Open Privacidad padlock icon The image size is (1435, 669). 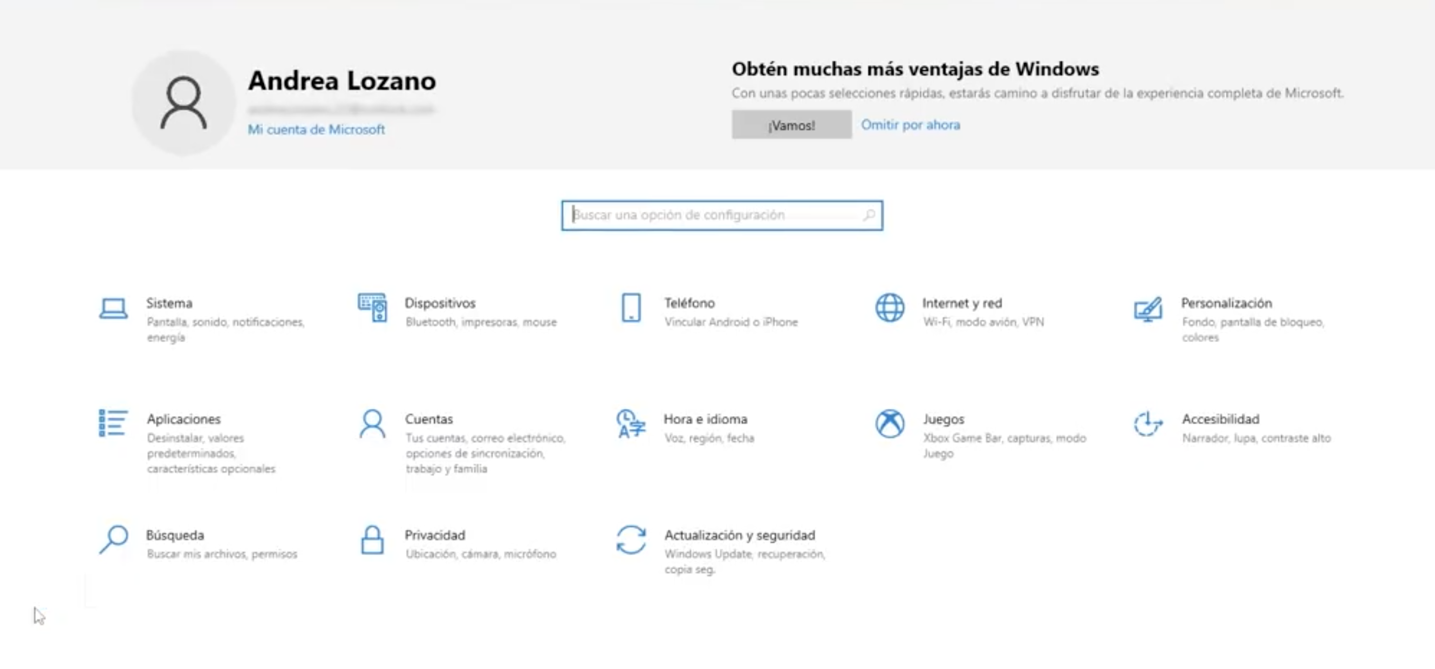pyautogui.click(x=372, y=540)
